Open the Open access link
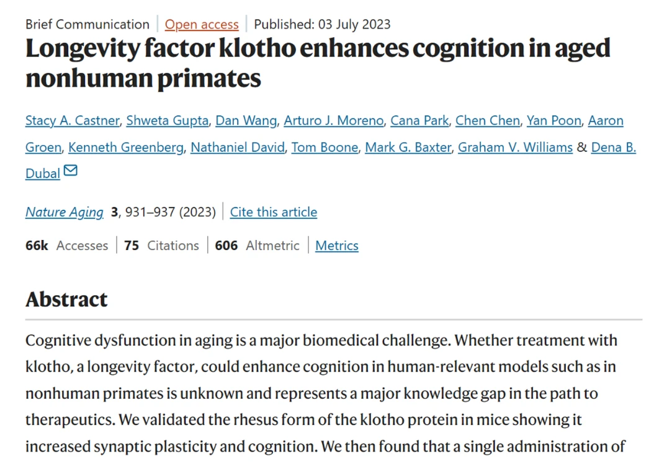This screenshot has height=472, width=654. coord(202,24)
